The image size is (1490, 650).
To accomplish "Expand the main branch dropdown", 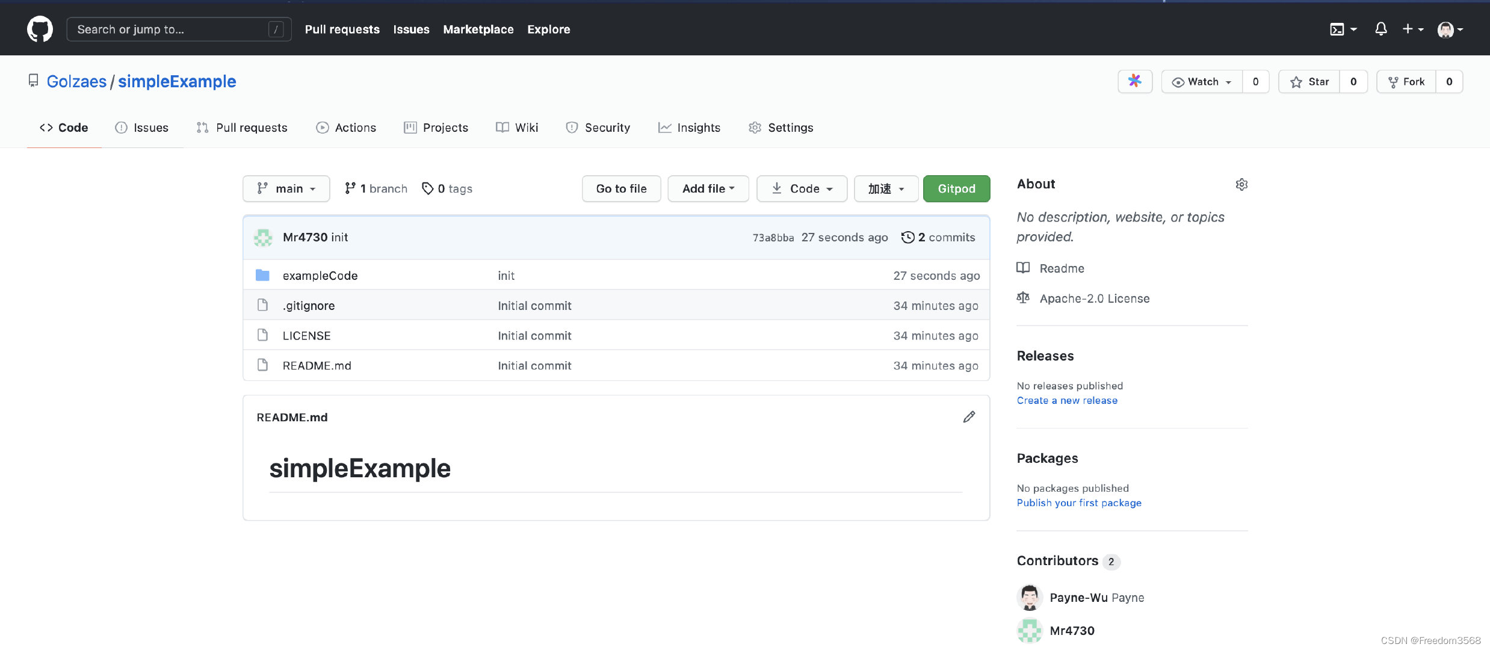I will point(286,188).
